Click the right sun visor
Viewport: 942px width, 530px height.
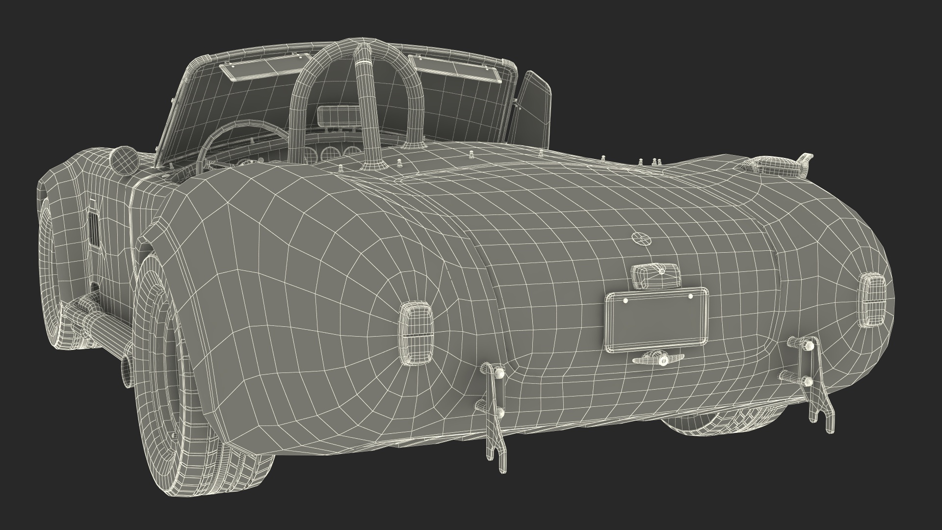455,68
